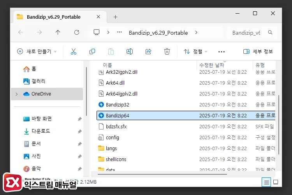Click the Bandizip32 app icon
This screenshot has height=195, width=292.
tap(101, 105)
